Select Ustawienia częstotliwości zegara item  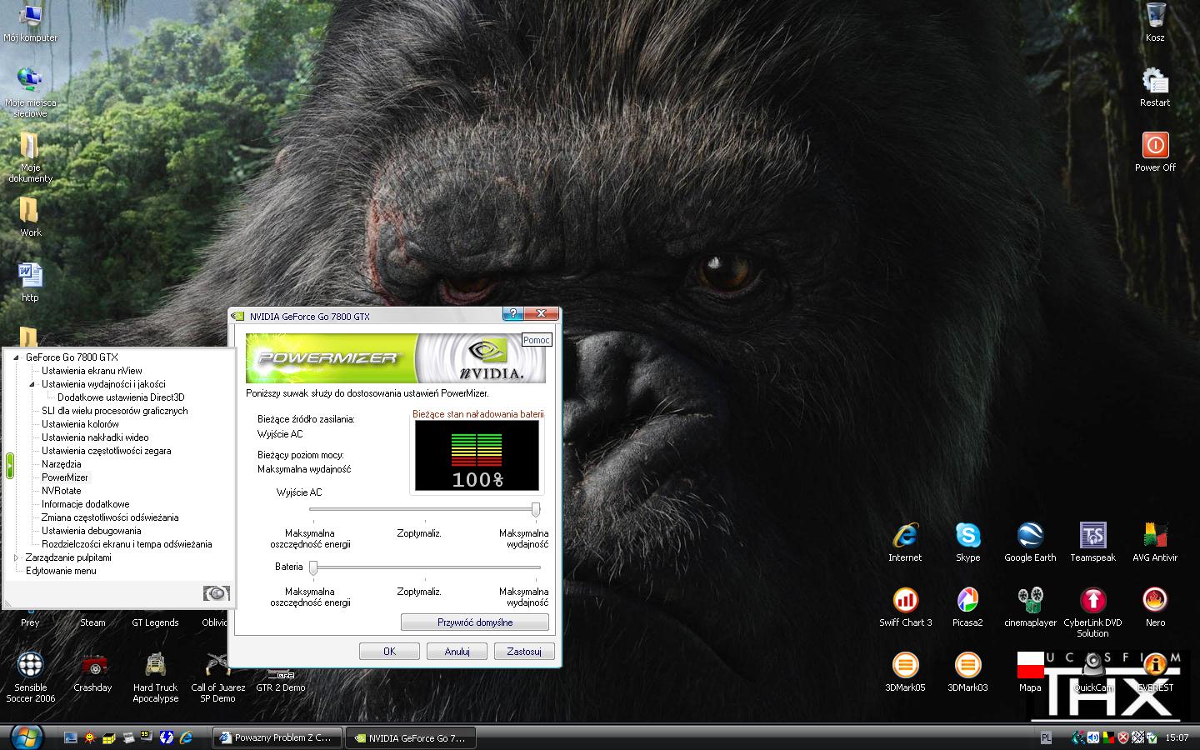click(107, 451)
